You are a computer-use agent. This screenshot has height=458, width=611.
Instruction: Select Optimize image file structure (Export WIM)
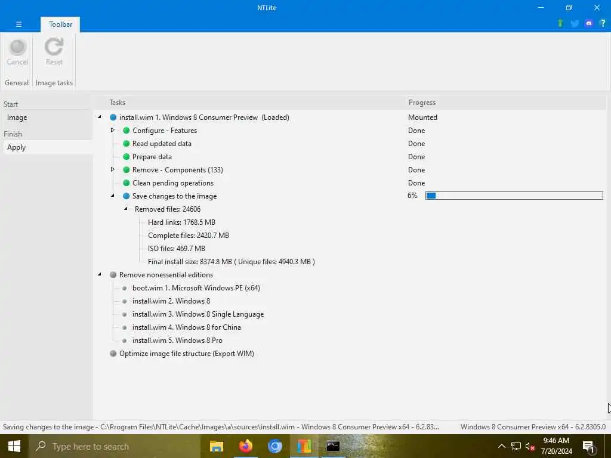click(x=187, y=353)
